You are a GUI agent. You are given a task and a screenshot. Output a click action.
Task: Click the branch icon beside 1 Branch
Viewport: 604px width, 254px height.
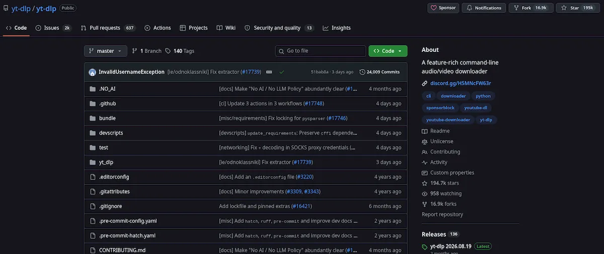134,51
